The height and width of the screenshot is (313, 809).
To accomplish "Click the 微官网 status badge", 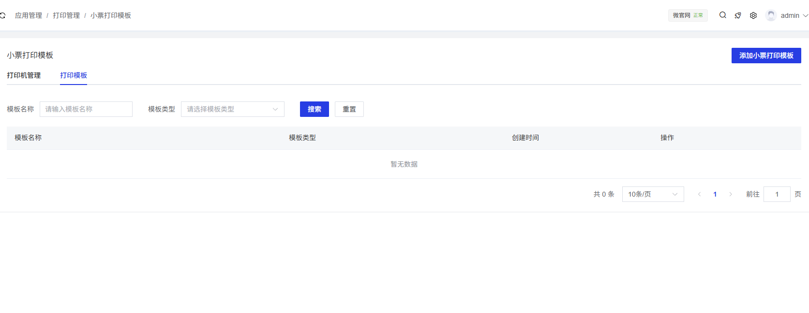I will pyautogui.click(x=688, y=15).
